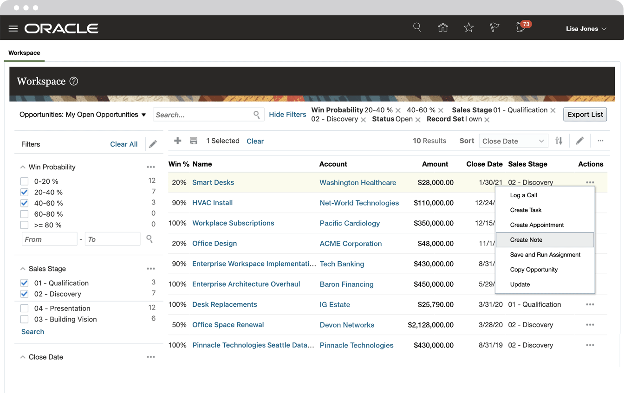Collapse the Win Probability filter section

[x=23, y=167]
